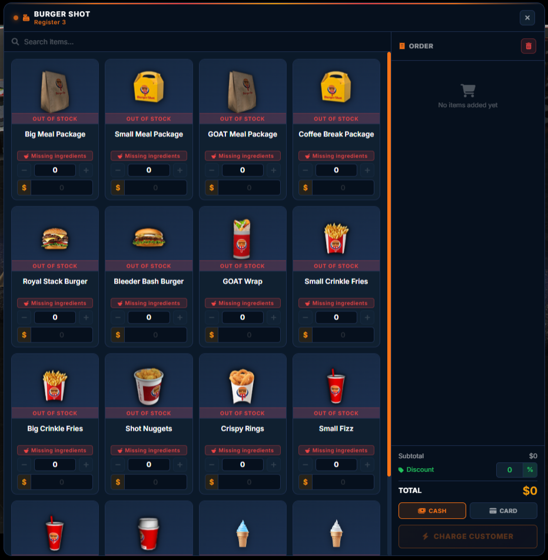
Task: Click the cash register icon beside Burger Shot
Action: [26, 18]
